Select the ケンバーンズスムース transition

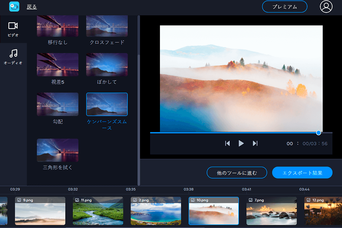[107, 104]
